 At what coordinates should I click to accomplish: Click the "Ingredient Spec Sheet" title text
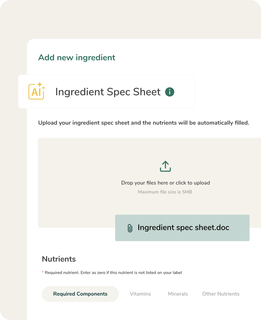108,92
